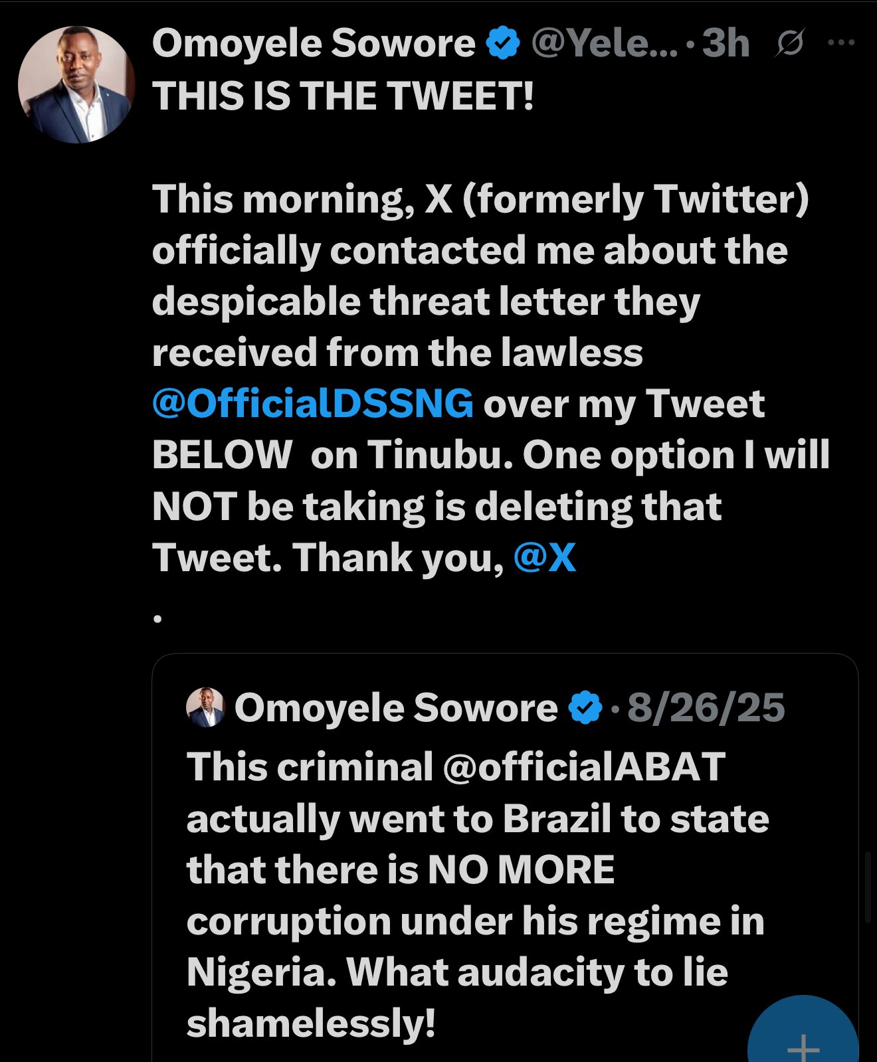Open the three-dot more options menu
Screen dimensions: 877x1062
point(841,43)
